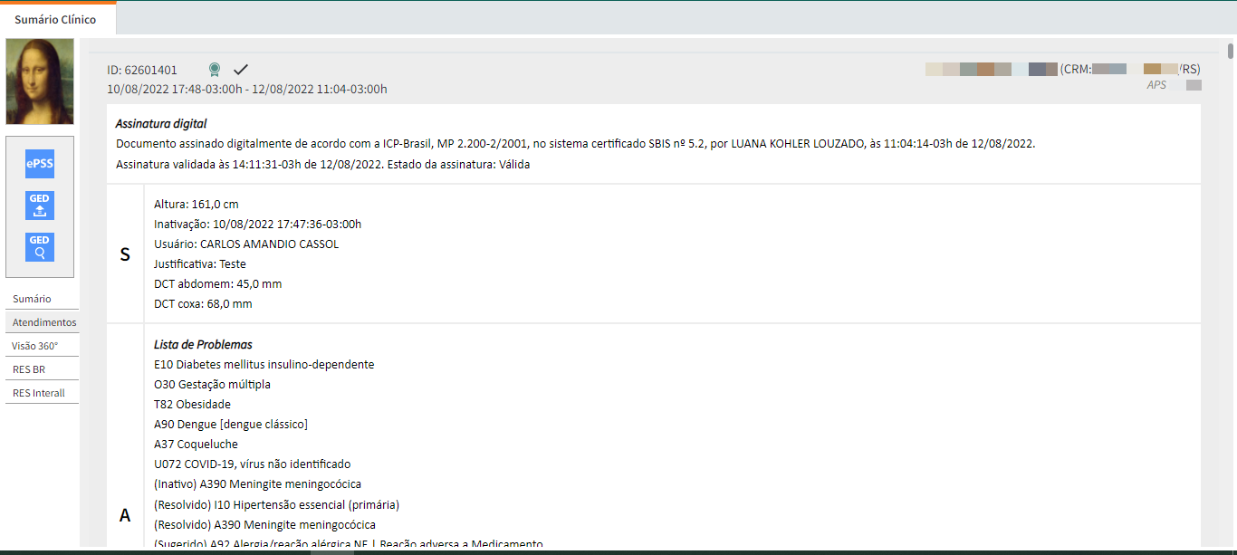The image size is (1237, 555).
Task: Click DCT abdomem: 45,0 mm
Action: click(x=217, y=284)
